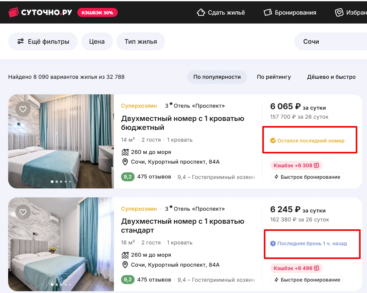Open the бюджетный room listing title
Image resolution: width=367 pixels, height=293 pixels.
[182, 123]
